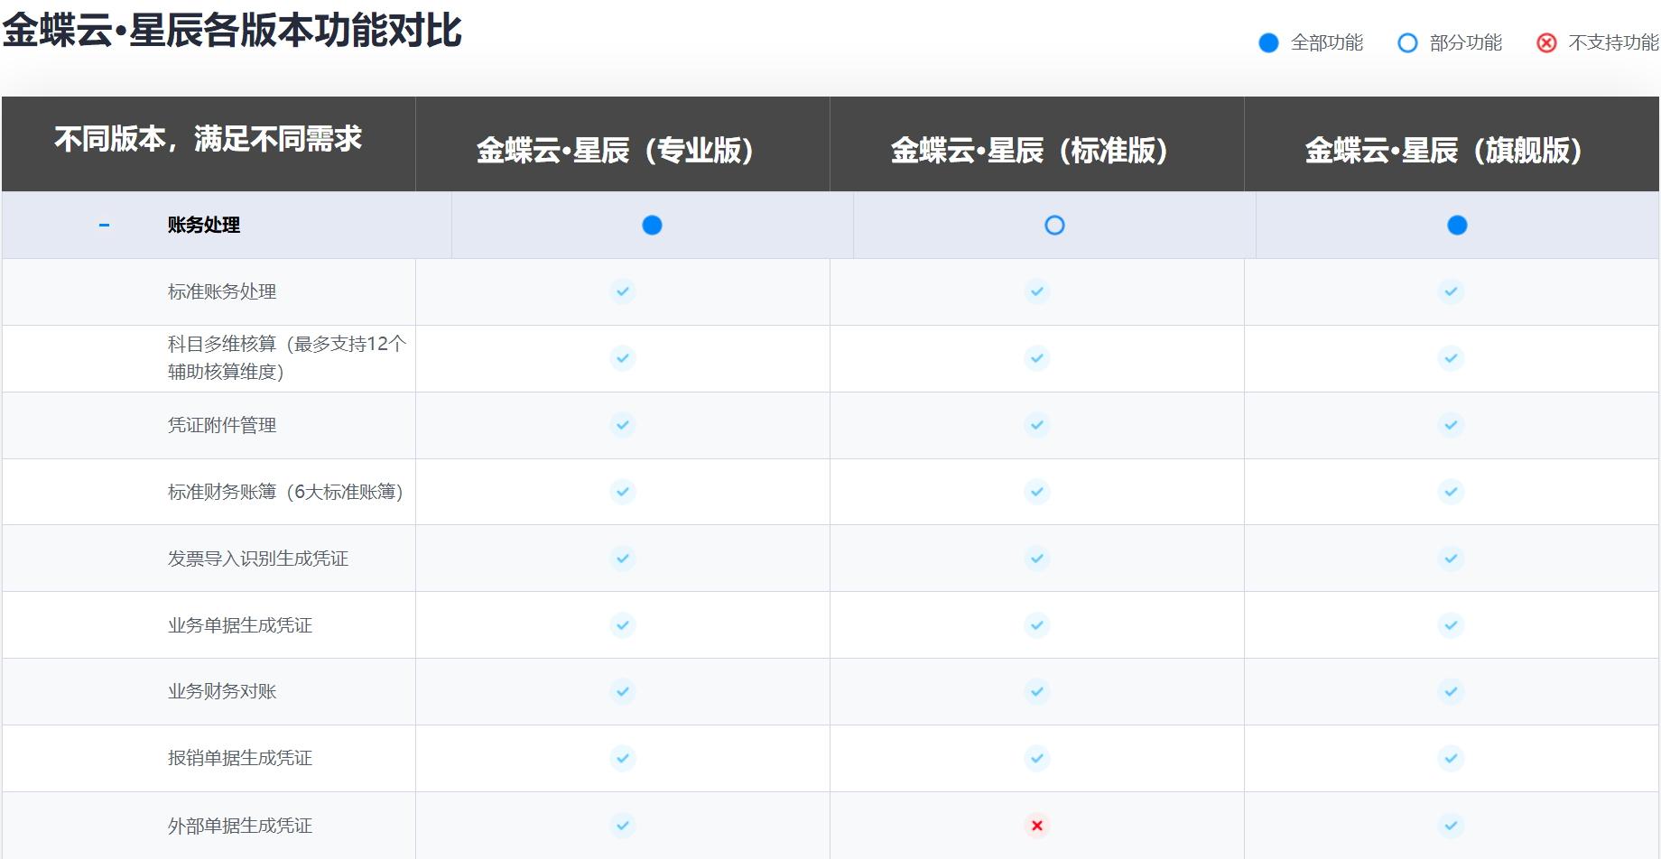Click 标准财务账簿 checkmark in 标准版 column
Screen dimensions: 1661x859
coord(1037,492)
